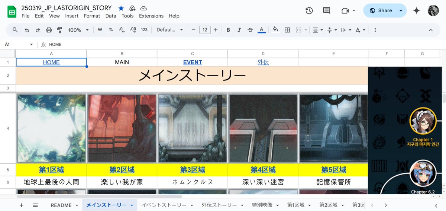Increase font size with plus button
The image size is (446, 211).
click(x=216, y=30)
